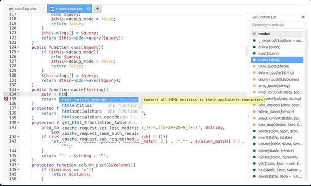Fold the if block at line 148

click(x=18, y=170)
